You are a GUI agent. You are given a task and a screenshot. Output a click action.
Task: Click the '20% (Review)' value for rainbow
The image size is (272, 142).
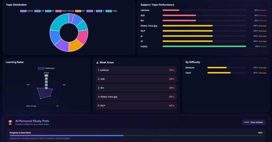point(261,10)
